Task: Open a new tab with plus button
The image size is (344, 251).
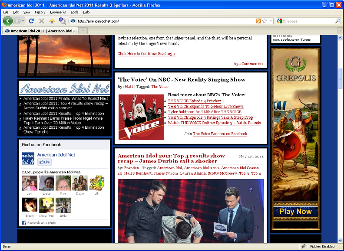Action: click(x=83, y=31)
